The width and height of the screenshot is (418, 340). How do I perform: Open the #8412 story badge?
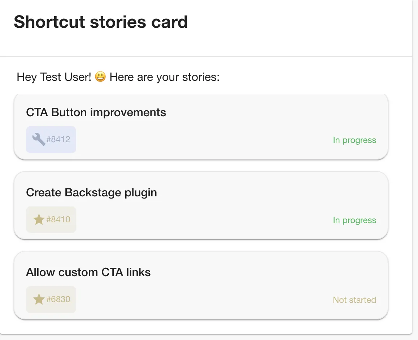(51, 140)
